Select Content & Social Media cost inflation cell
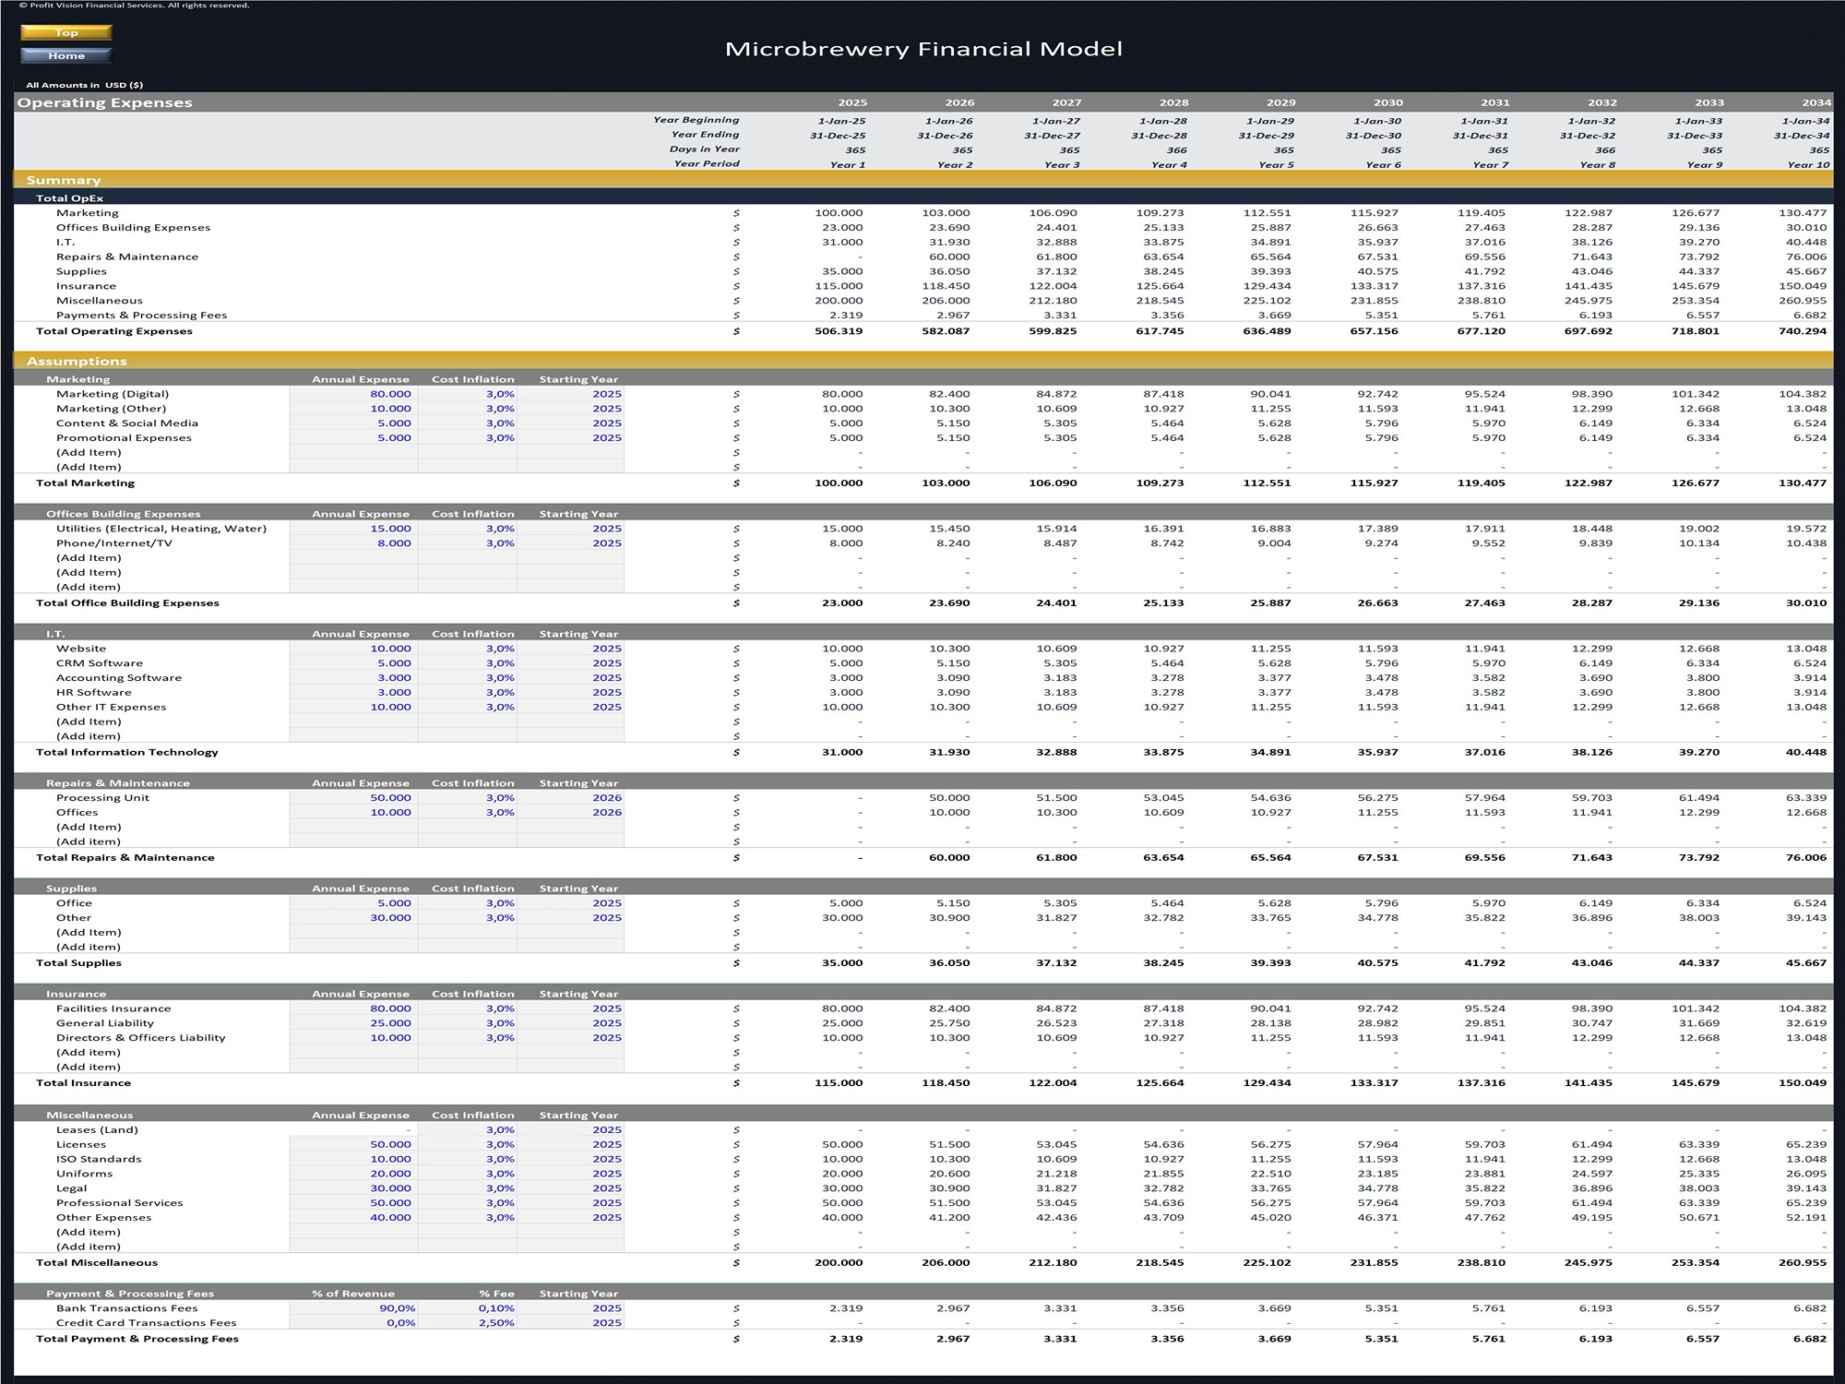1845x1384 pixels. click(x=468, y=424)
